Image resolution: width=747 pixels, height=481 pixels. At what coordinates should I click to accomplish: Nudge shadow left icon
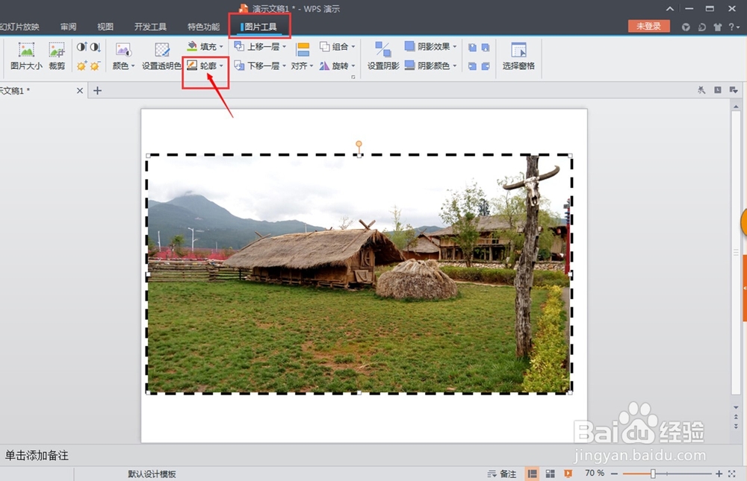click(472, 66)
